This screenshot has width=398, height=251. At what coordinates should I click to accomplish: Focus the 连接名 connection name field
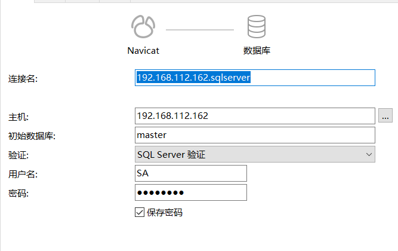click(255, 78)
